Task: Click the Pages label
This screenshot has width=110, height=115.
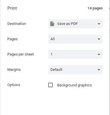Action: [x=12, y=39]
